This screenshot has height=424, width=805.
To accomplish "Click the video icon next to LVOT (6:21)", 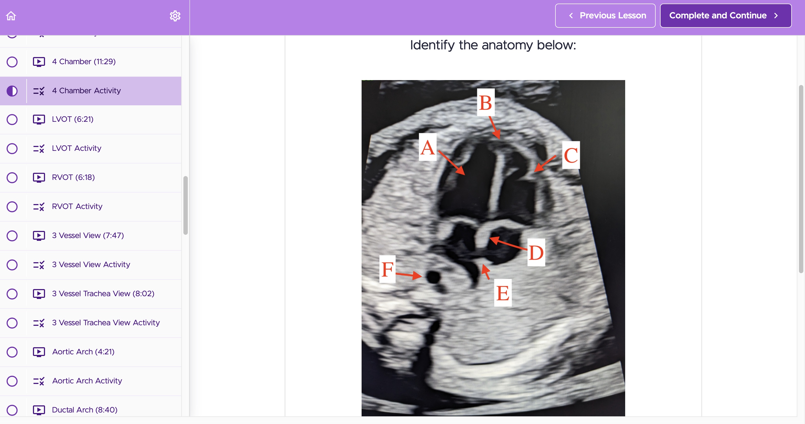I will [39, 119].
